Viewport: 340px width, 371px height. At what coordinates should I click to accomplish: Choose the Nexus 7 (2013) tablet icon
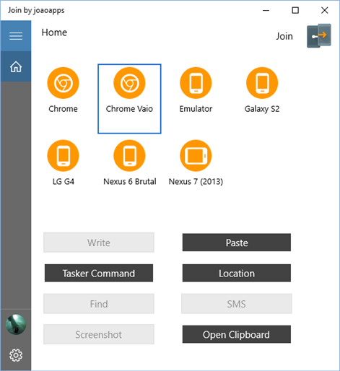pos(196,156)
